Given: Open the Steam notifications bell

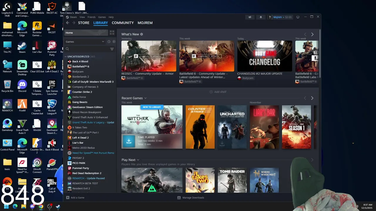Looking at the screenshot, I should point(261,17).
